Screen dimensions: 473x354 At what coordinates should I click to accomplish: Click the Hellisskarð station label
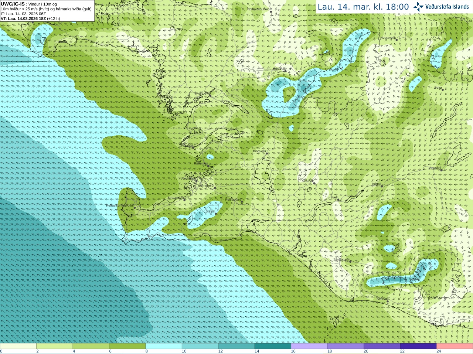click(x=233, y=200)
